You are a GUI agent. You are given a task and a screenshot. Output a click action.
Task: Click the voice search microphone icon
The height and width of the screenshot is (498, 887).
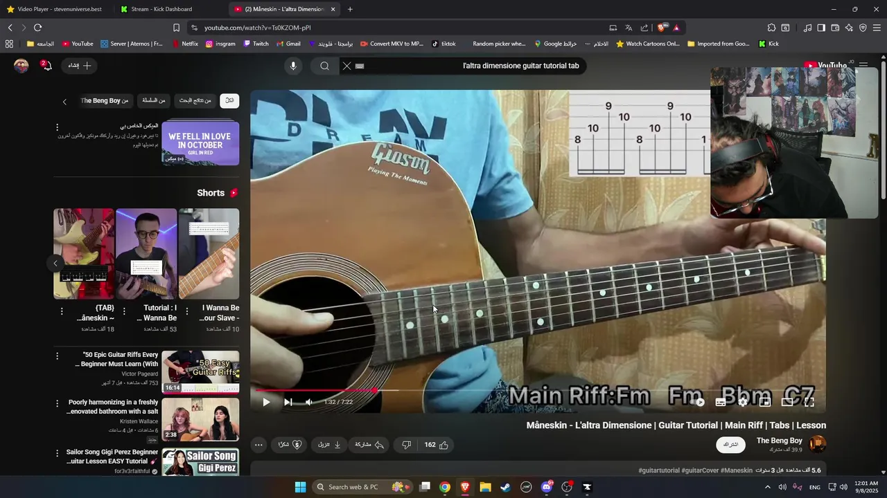point(293,66)
